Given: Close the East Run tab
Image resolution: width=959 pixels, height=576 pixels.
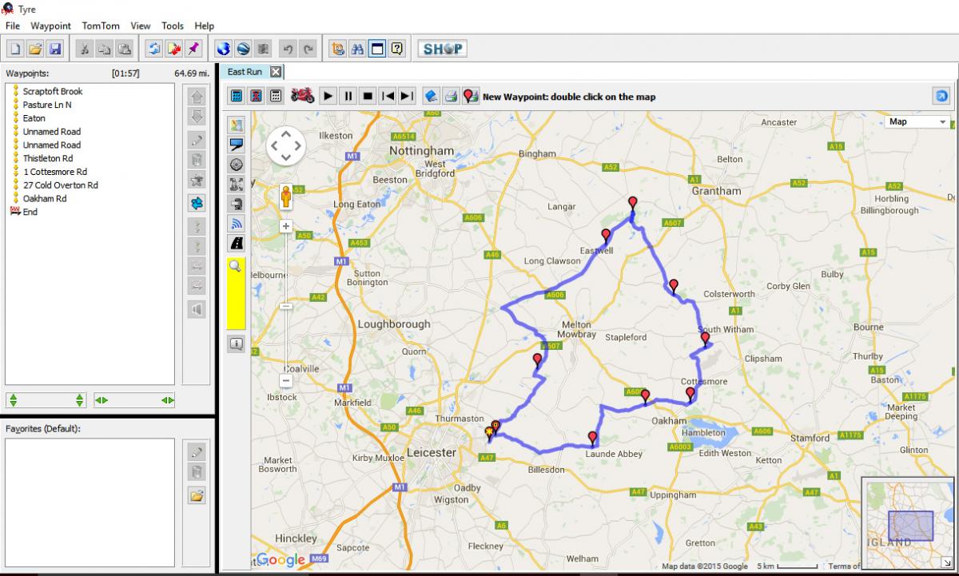Looking at the screenshot, I should click(276, 72).
